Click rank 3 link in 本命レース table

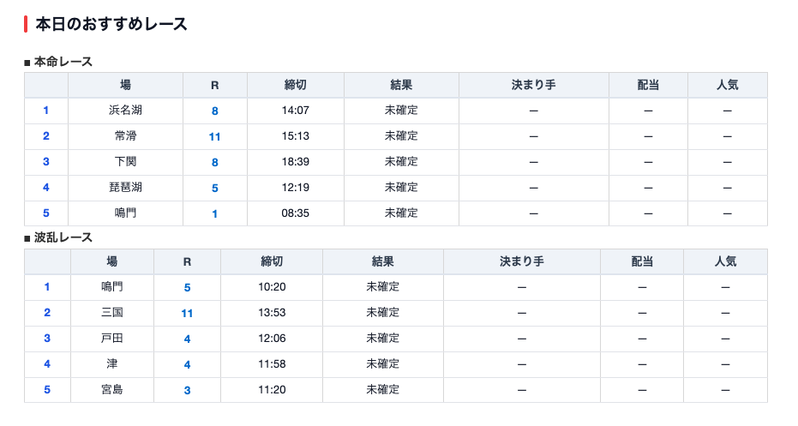click(46, 162)
